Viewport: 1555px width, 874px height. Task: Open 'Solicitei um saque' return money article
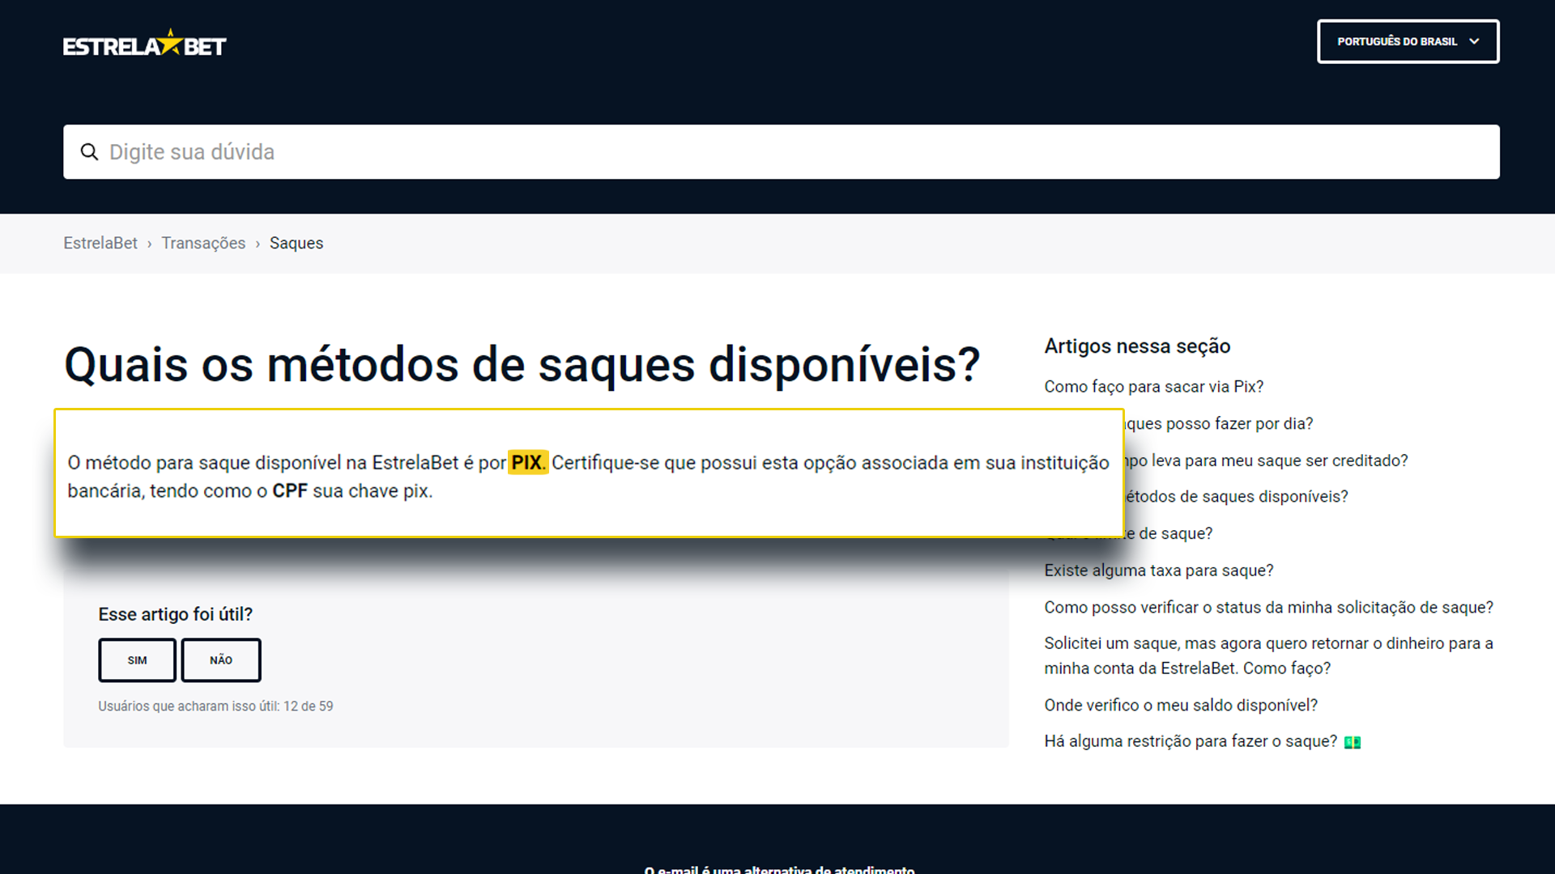click(x=1268, y=655)
